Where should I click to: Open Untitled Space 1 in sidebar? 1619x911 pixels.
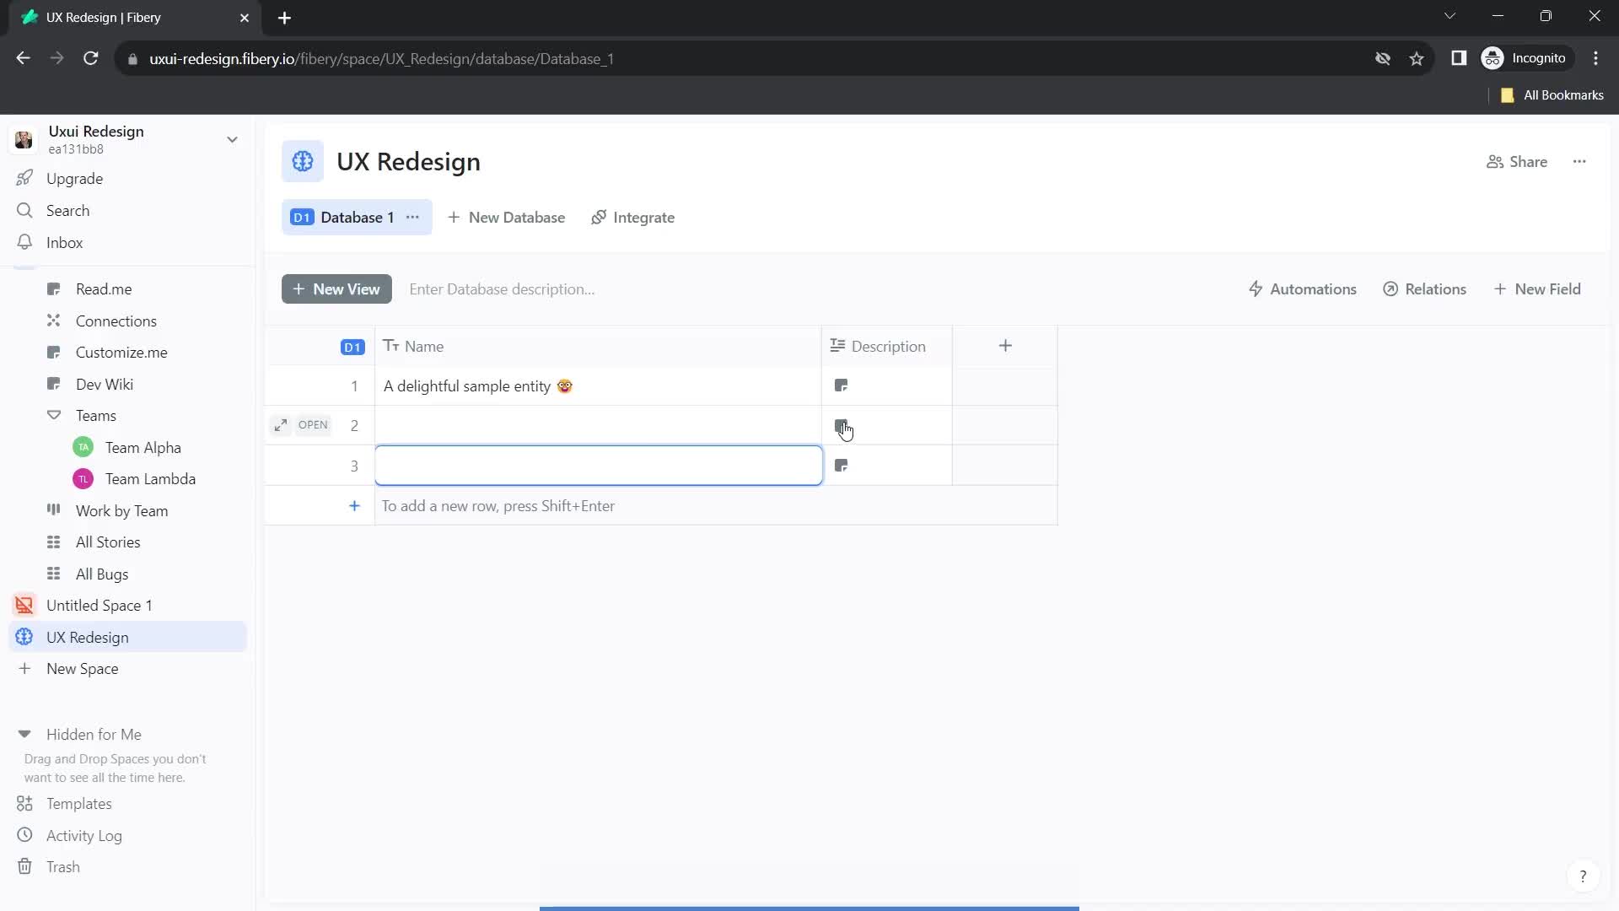click(x=99, y=605)
